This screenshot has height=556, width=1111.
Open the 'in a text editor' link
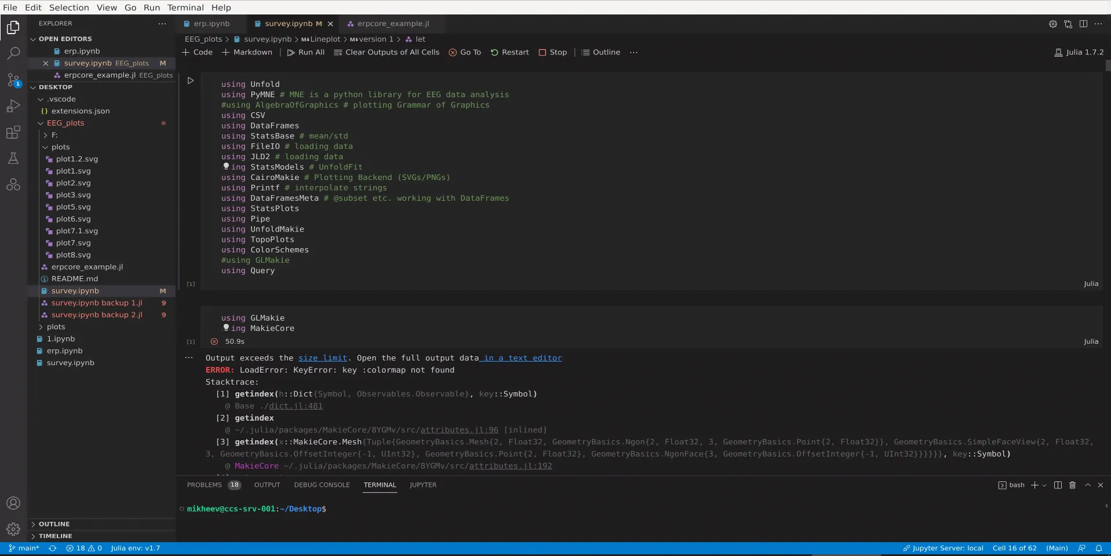522,358
